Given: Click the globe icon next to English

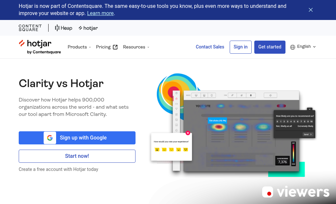Looking at the screenshot, I should click(292, 47).
